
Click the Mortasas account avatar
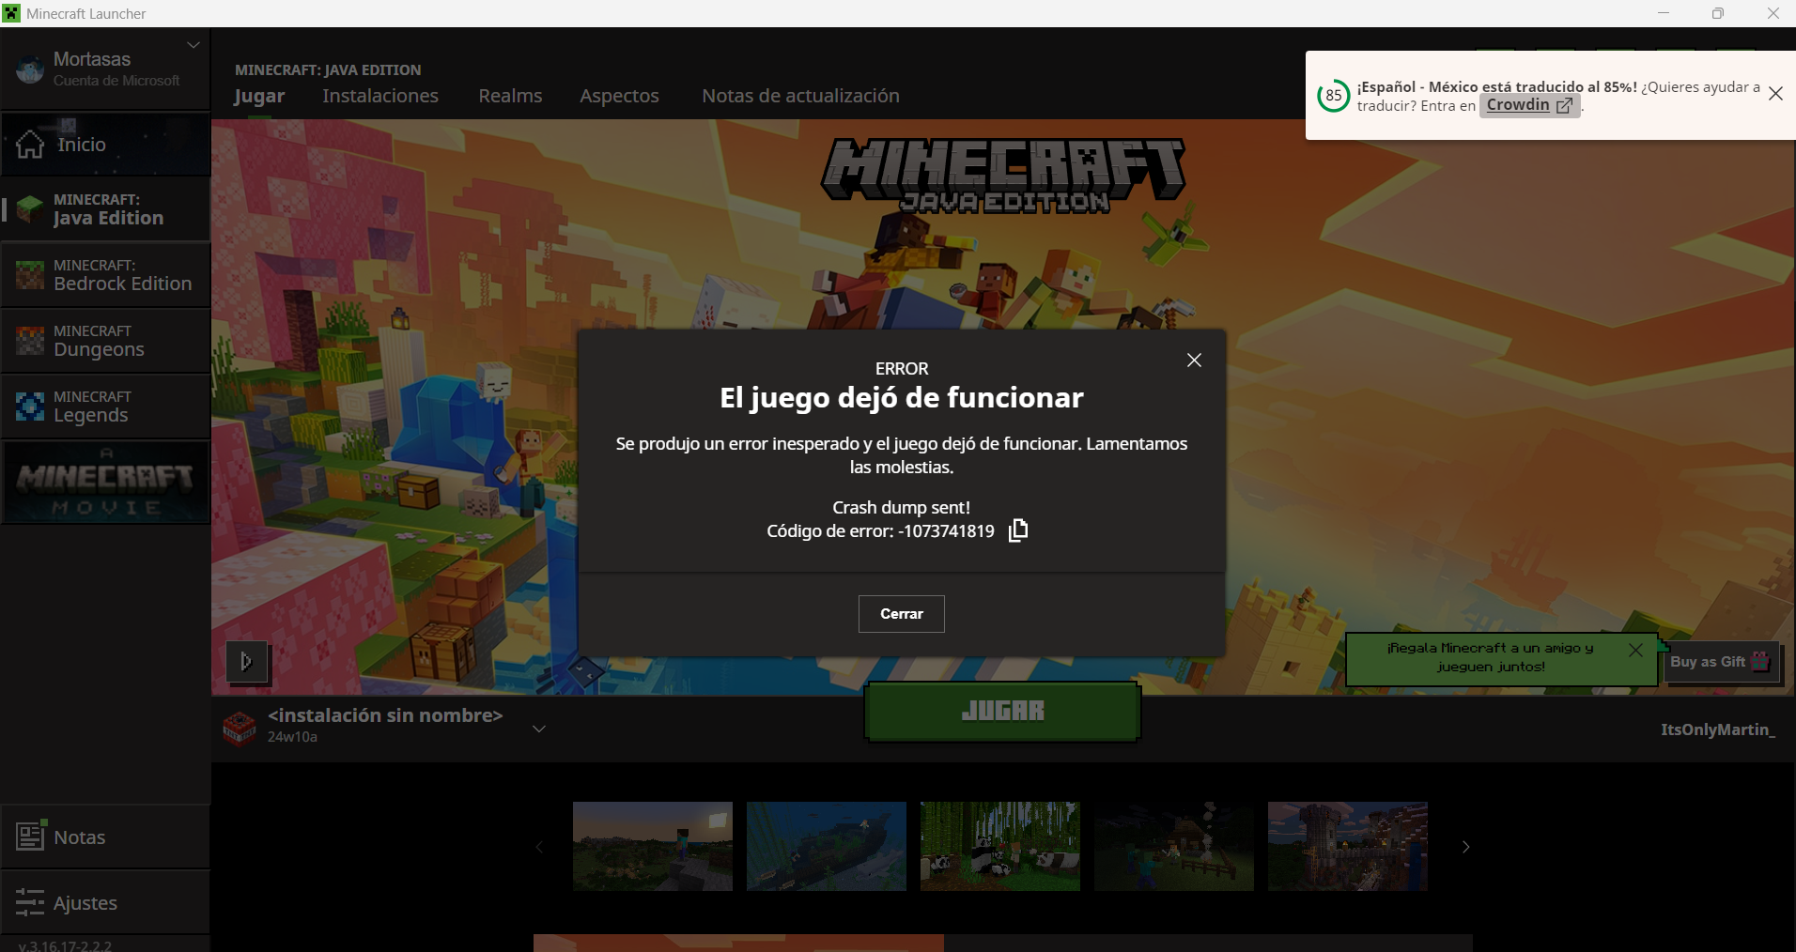30,69
